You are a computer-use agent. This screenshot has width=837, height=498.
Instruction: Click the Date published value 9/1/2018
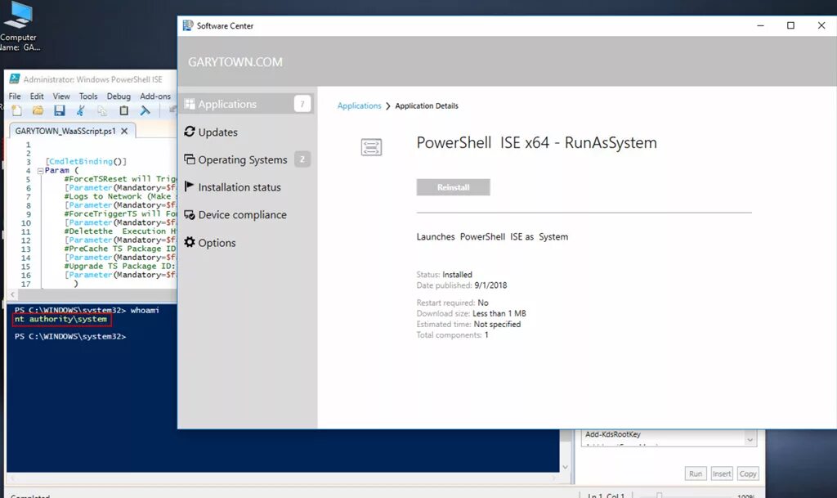tap(490, 285)
